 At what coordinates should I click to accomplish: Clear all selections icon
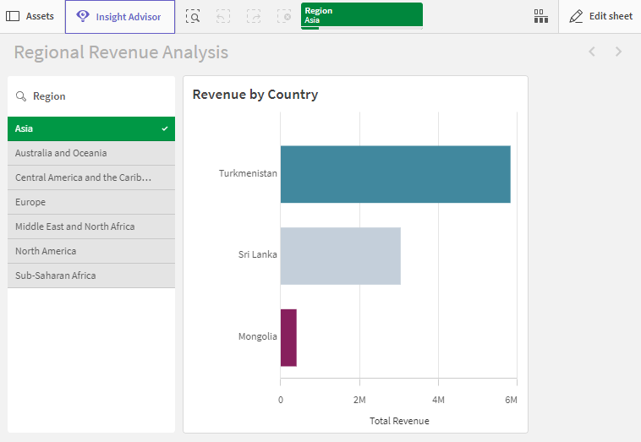click(284, 16)
